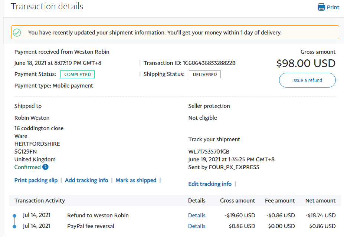Click the $98.00 USD gross amount
This screenshot has height=237, width=344.
(306, 63)
